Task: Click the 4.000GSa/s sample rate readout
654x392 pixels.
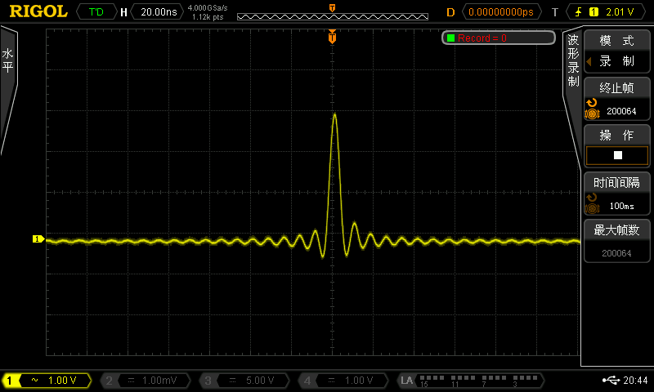Action: [x=208, y=7]
